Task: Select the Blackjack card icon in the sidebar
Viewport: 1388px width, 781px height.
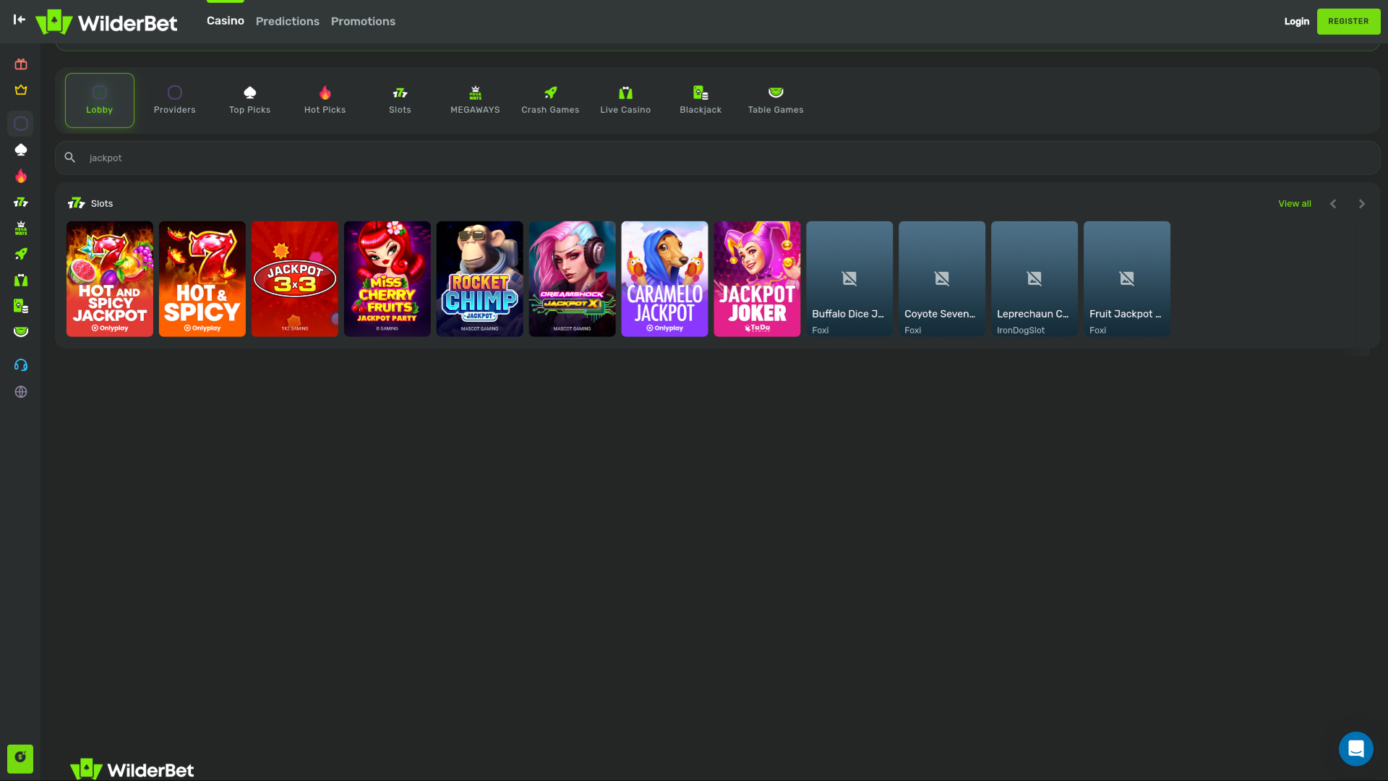Action: pyautogui.click(x=21, y=306)
